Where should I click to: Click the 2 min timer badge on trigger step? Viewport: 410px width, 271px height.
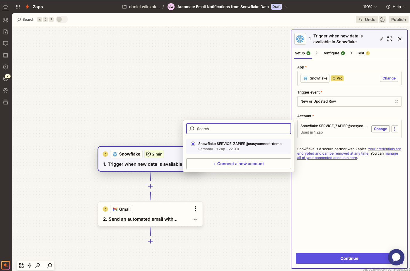154,154
